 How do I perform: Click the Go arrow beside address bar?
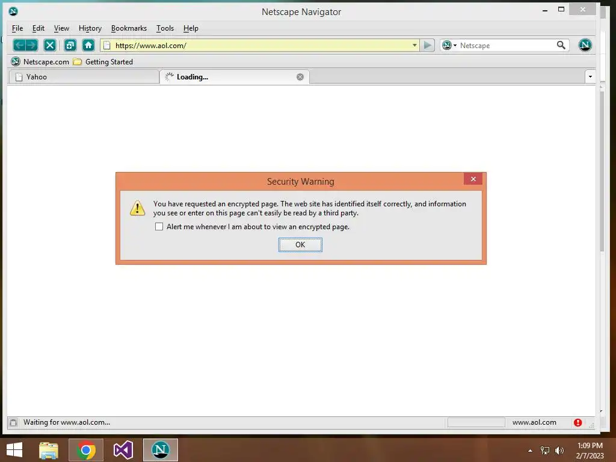pos(428,45)
